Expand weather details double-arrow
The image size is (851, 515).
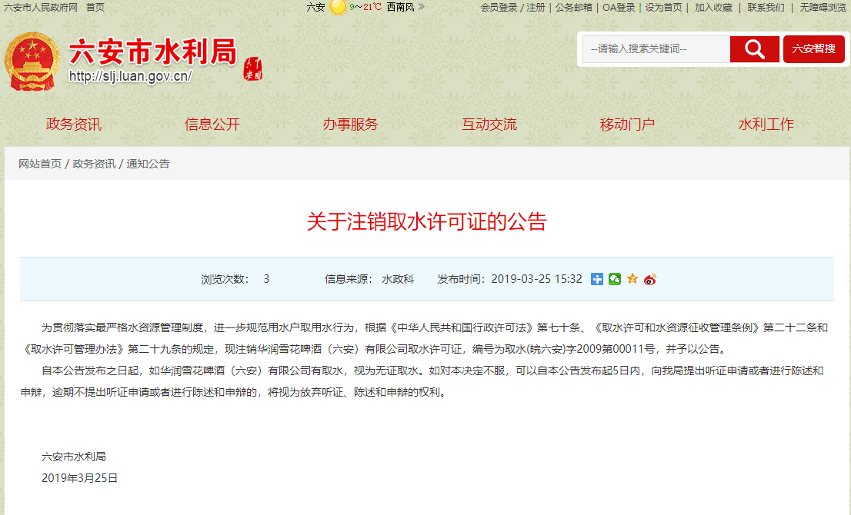pos(422,7)
